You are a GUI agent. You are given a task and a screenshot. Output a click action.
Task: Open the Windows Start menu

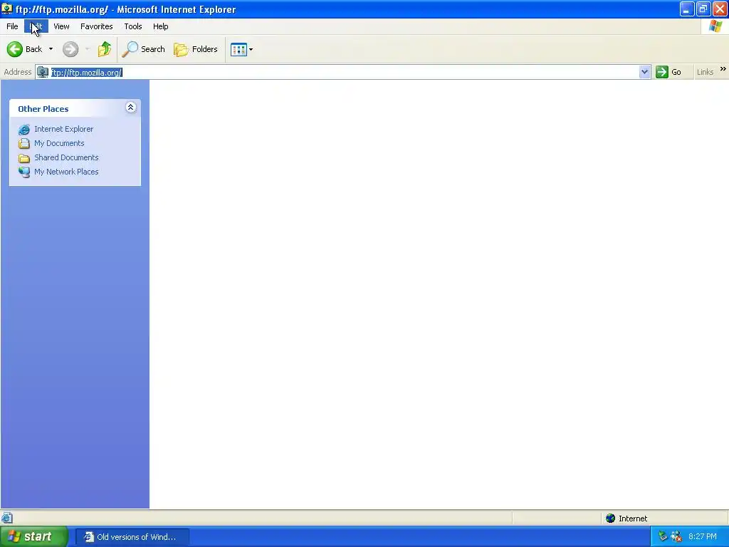pos(34,536)
